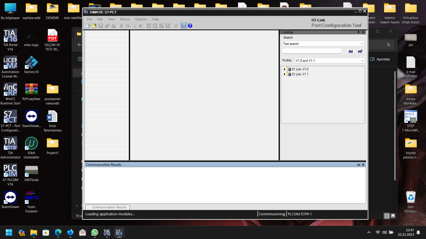Viewport: 426px width, 239px height.
Task: Click the Factory IO desktop icon
Action: click(31, 65)
